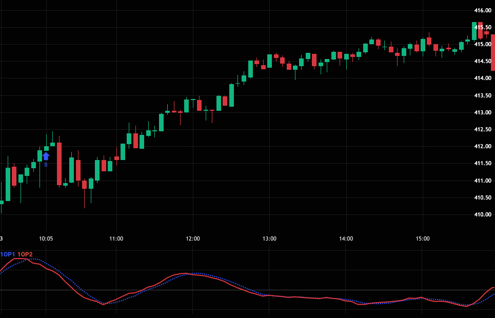Click the 413.00 price axis label
The height and width of the screenshot is (318, 495).
pyautogui.click(x=483, y=112)
